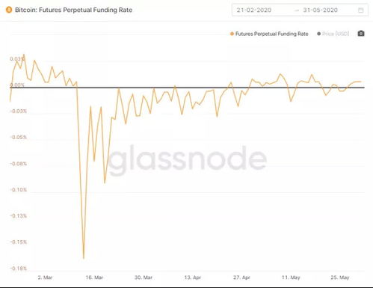The image size is (373, 288).
Task: Download chart image with camera icon
Action: click(x=361, y=34)
